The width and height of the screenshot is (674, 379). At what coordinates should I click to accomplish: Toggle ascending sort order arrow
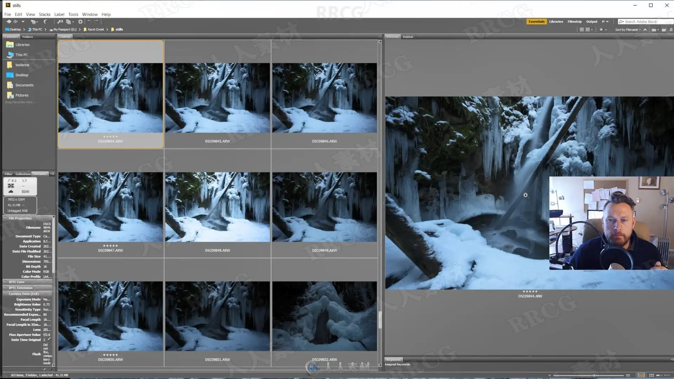(x=645, y=30)
